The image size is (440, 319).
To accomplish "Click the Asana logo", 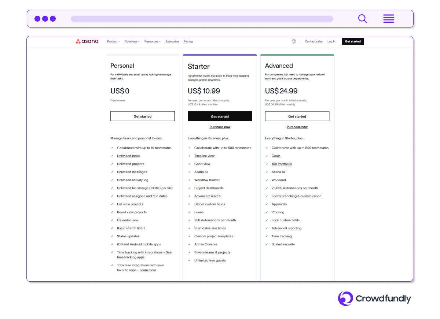I will (87, 41).
